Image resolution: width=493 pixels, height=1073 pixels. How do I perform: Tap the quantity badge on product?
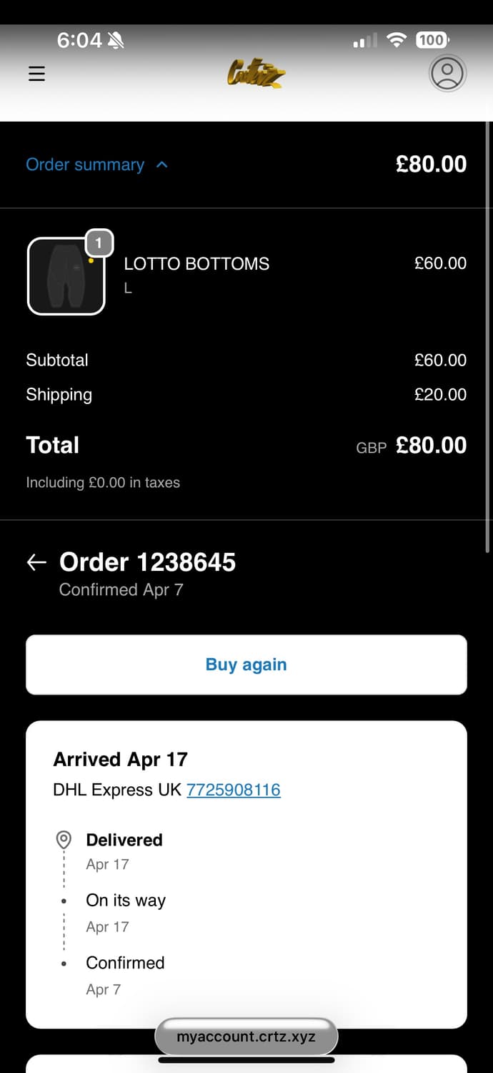point(99,243)
